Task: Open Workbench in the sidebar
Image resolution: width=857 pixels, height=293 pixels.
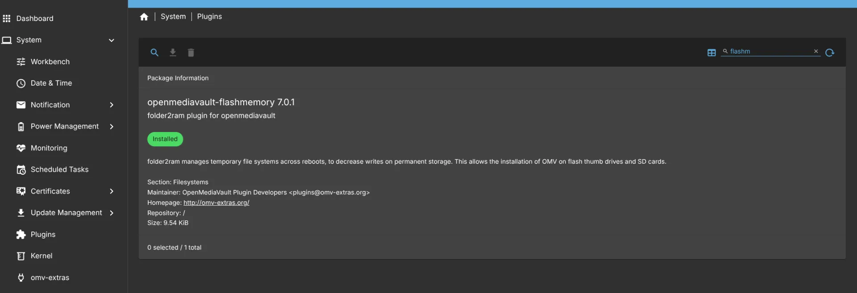Action: tap(50, 62)
